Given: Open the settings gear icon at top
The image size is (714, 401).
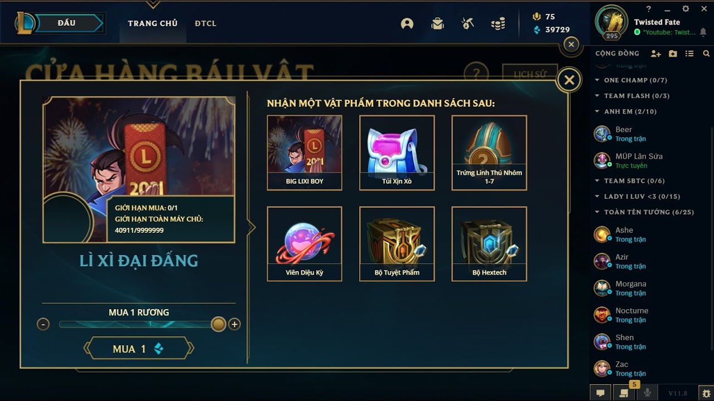Looking at the screenshot, I should (686, 9).
